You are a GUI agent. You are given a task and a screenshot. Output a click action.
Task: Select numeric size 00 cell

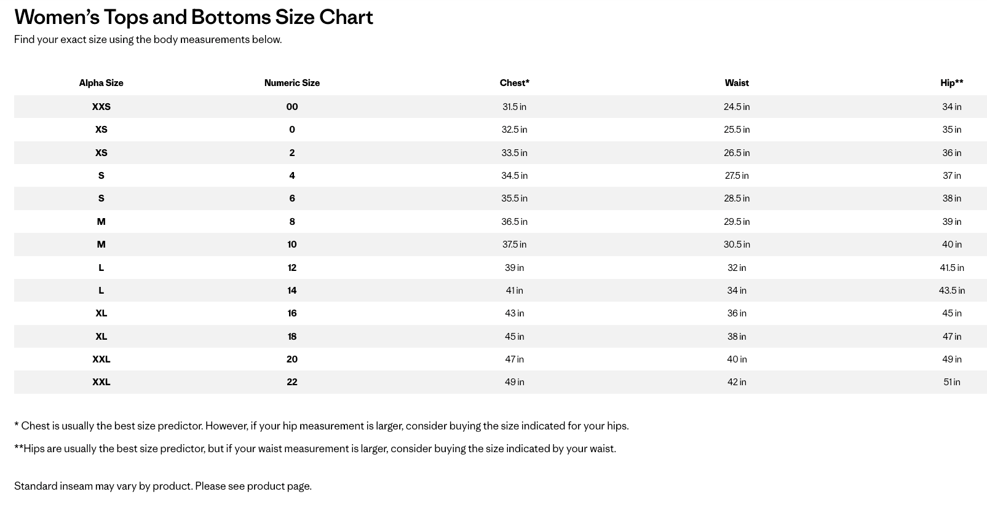click(x=291, y=107)
